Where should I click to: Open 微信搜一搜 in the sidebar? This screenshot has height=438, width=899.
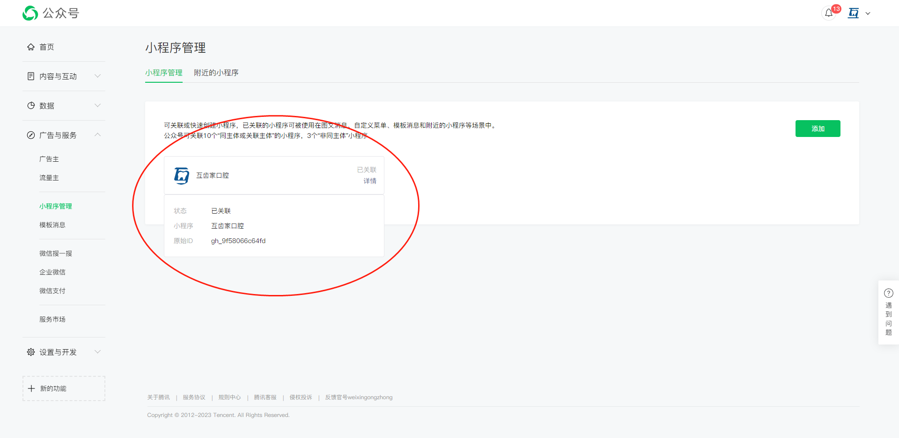tap(56, 253)
